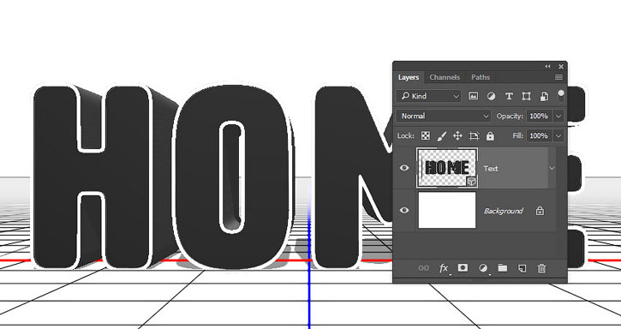
Task: Lock image pixels with brush icon
Action: point(442,136)
